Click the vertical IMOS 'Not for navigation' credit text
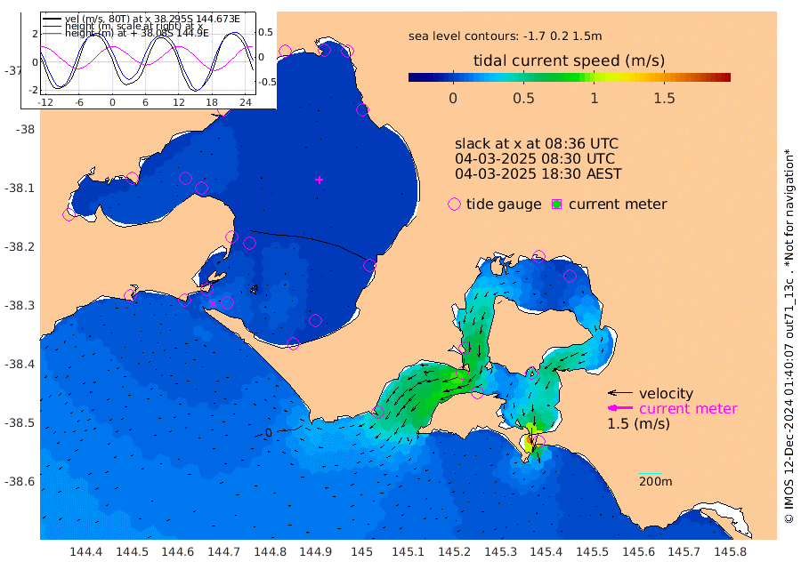This screenshot has width=801, height=562. 789,336
